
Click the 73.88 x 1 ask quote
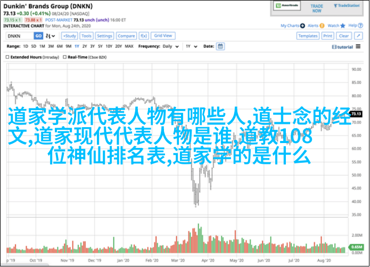click(33, 20)
